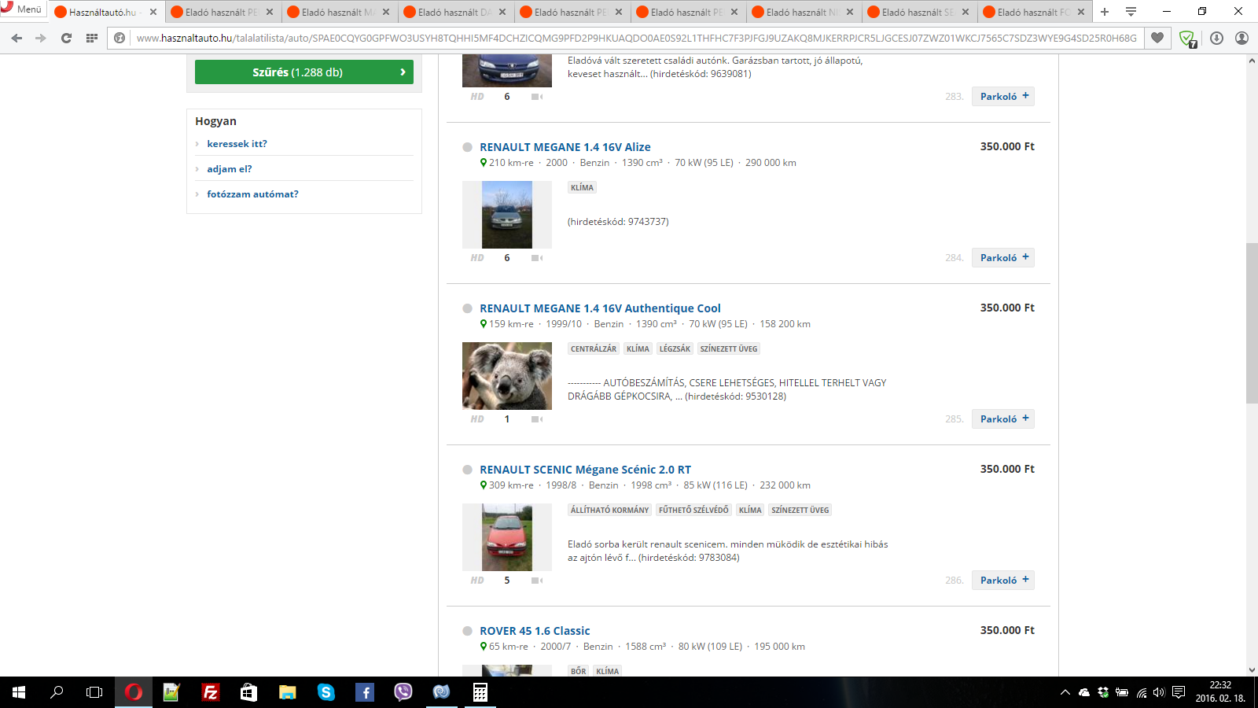Click the KLÍMA tag on the Megane Alize listing
1258x708 pixels.
click(583, 187)
